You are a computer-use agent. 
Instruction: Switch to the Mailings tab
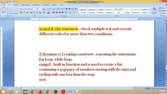coord(46,5)
